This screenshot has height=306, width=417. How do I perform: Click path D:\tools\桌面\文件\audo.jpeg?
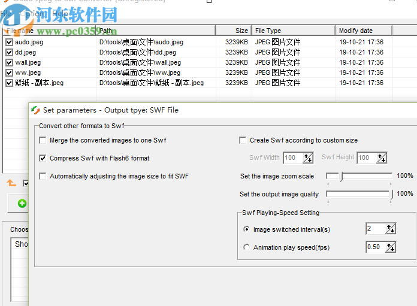pos(141,42)
